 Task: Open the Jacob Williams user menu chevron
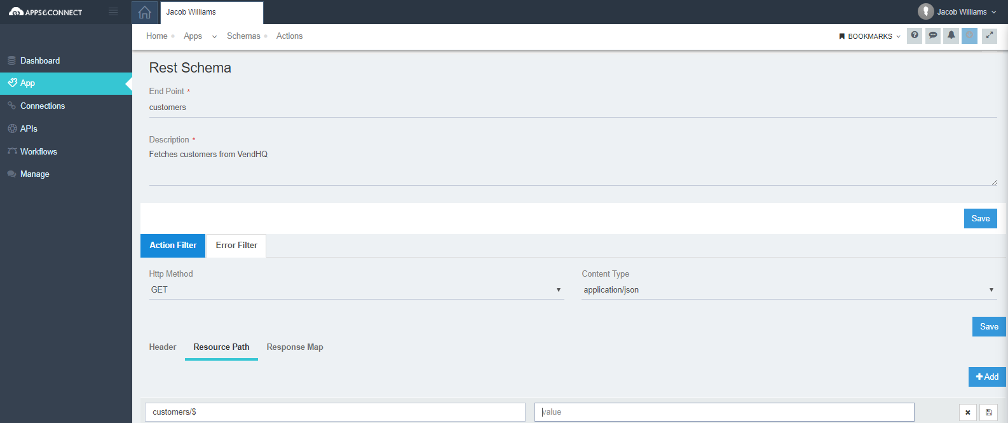[x=994, y=12]
